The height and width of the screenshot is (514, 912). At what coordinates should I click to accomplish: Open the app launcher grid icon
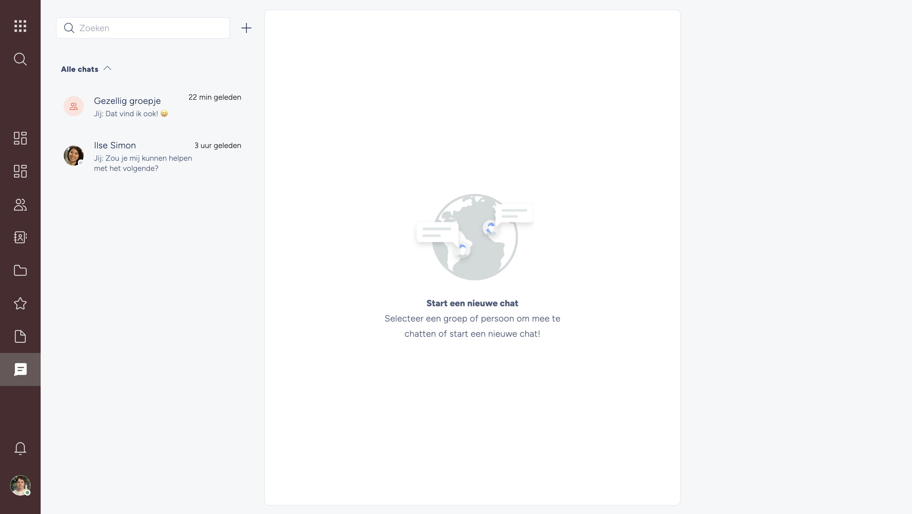click(20, 26)
